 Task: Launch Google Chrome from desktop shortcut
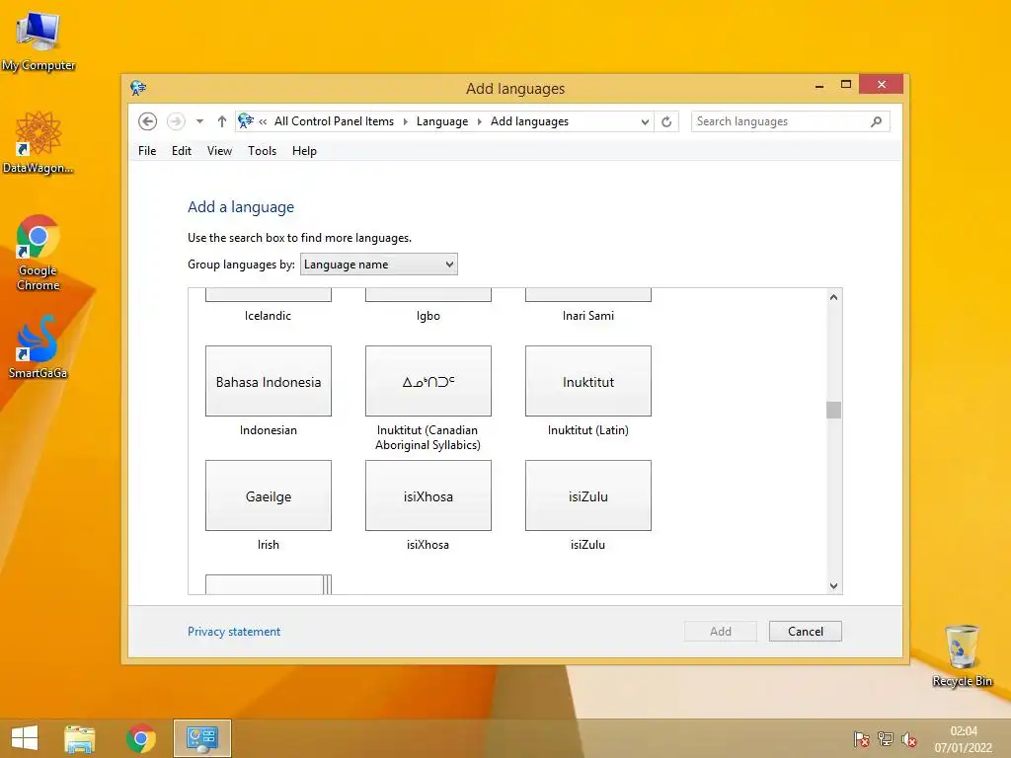click(39, 253)
